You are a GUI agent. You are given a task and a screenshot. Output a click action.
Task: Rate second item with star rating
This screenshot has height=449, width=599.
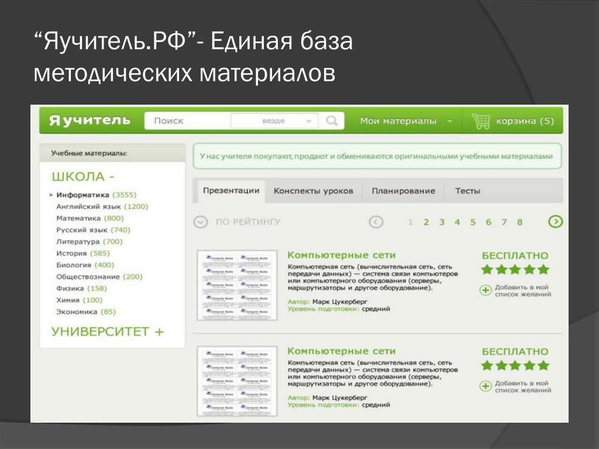coord(515,365)
